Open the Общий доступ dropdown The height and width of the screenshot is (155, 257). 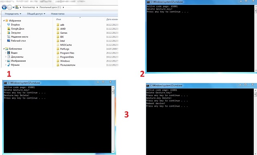pos(36,14)
